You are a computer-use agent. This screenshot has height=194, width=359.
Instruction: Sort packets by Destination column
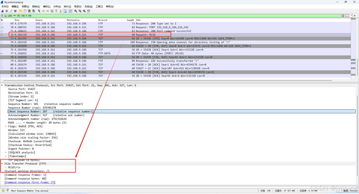coord(73,20)
